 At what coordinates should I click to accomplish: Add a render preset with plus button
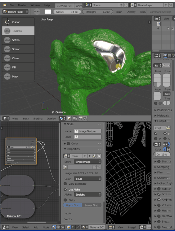click(x=164, y=65)
